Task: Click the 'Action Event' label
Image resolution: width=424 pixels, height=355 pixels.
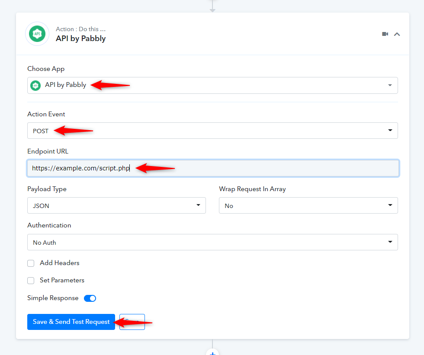Action: 46,114
